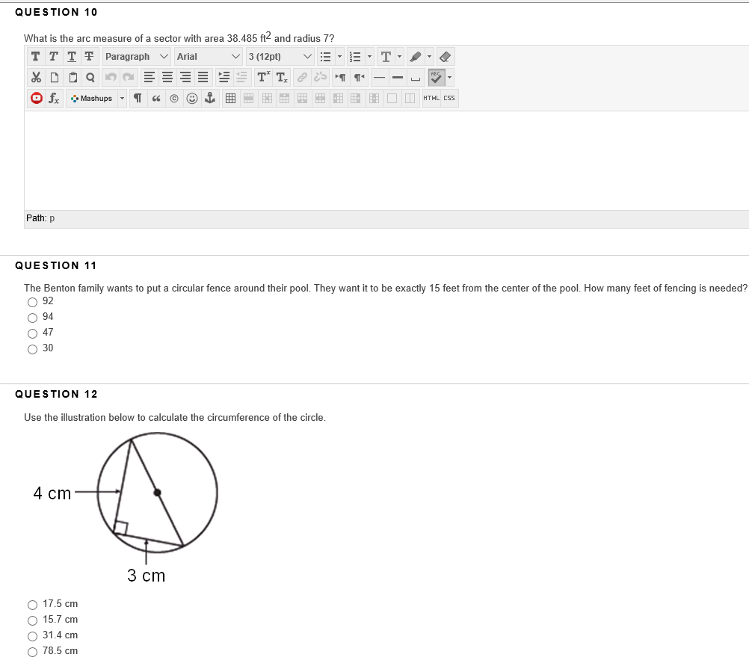Open the CSS editor
The height and width of the screenshot is (669, 749).
pos(449,98)
